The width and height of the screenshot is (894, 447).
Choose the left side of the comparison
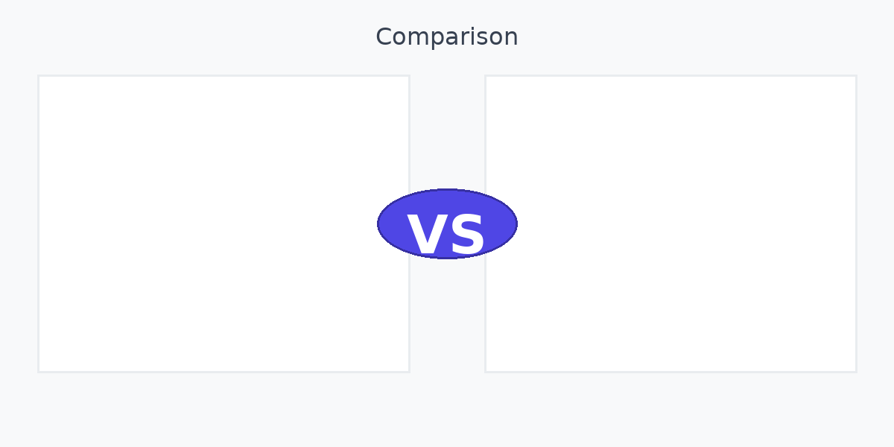(209, 223)
